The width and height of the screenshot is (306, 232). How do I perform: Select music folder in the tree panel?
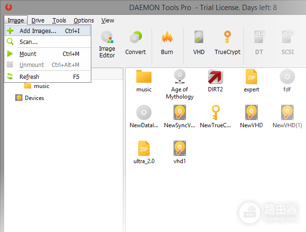click(36, 86)
